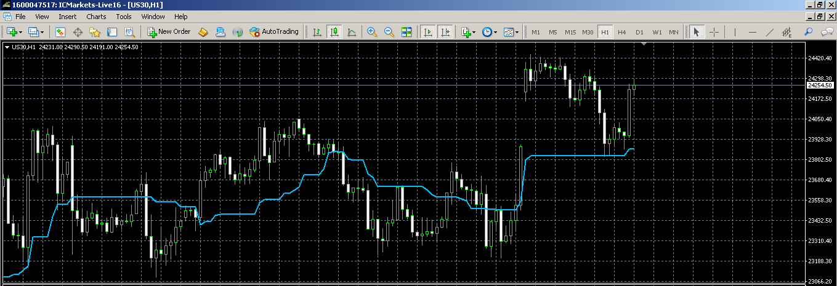Open the View menu
Image resolution: width=837 pixels, height=286 pixels.
click(x=42, y=17)
